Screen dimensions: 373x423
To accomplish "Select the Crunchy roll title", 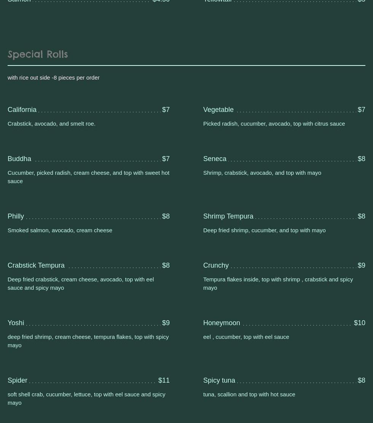I will [216, 265].
